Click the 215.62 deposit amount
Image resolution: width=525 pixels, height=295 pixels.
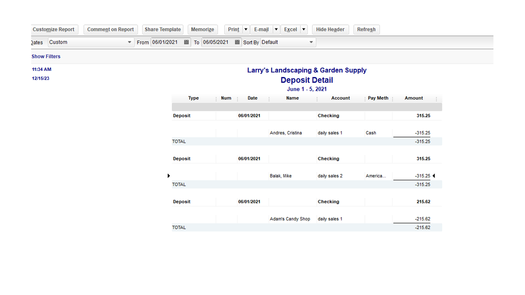(x=424, y=202)
